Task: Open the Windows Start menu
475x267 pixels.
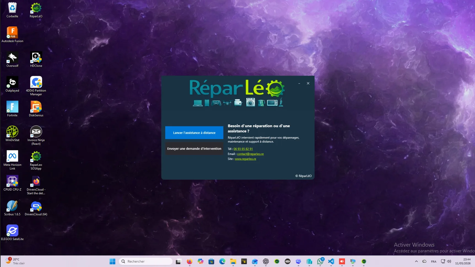Action: tap(112, 261)
